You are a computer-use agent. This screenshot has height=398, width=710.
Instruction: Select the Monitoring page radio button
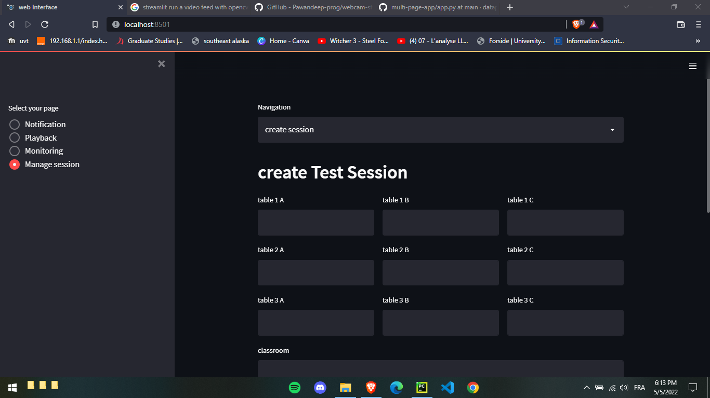point(15,151)
